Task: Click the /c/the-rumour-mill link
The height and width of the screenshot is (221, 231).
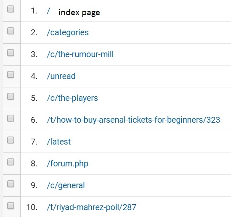Action: (80, 54)
